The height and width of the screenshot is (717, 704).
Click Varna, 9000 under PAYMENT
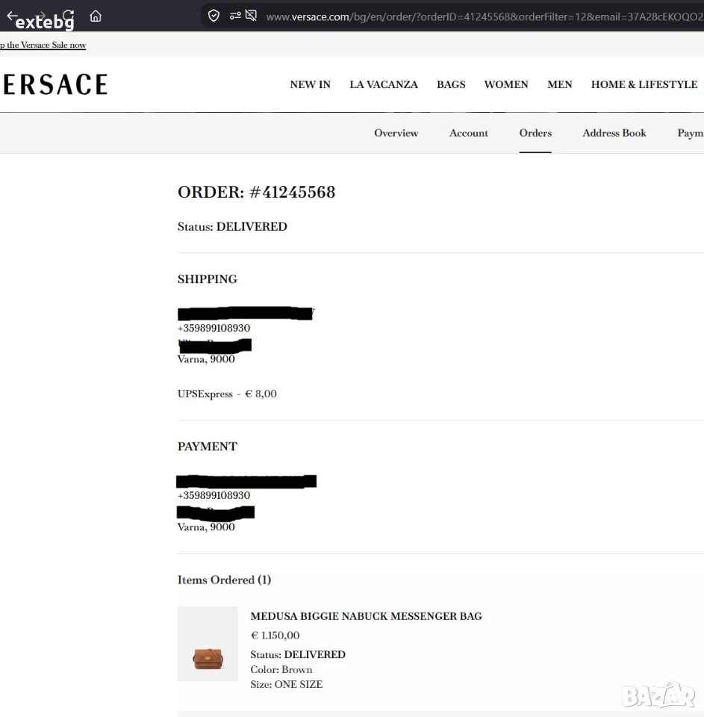(x=206, y=527)
